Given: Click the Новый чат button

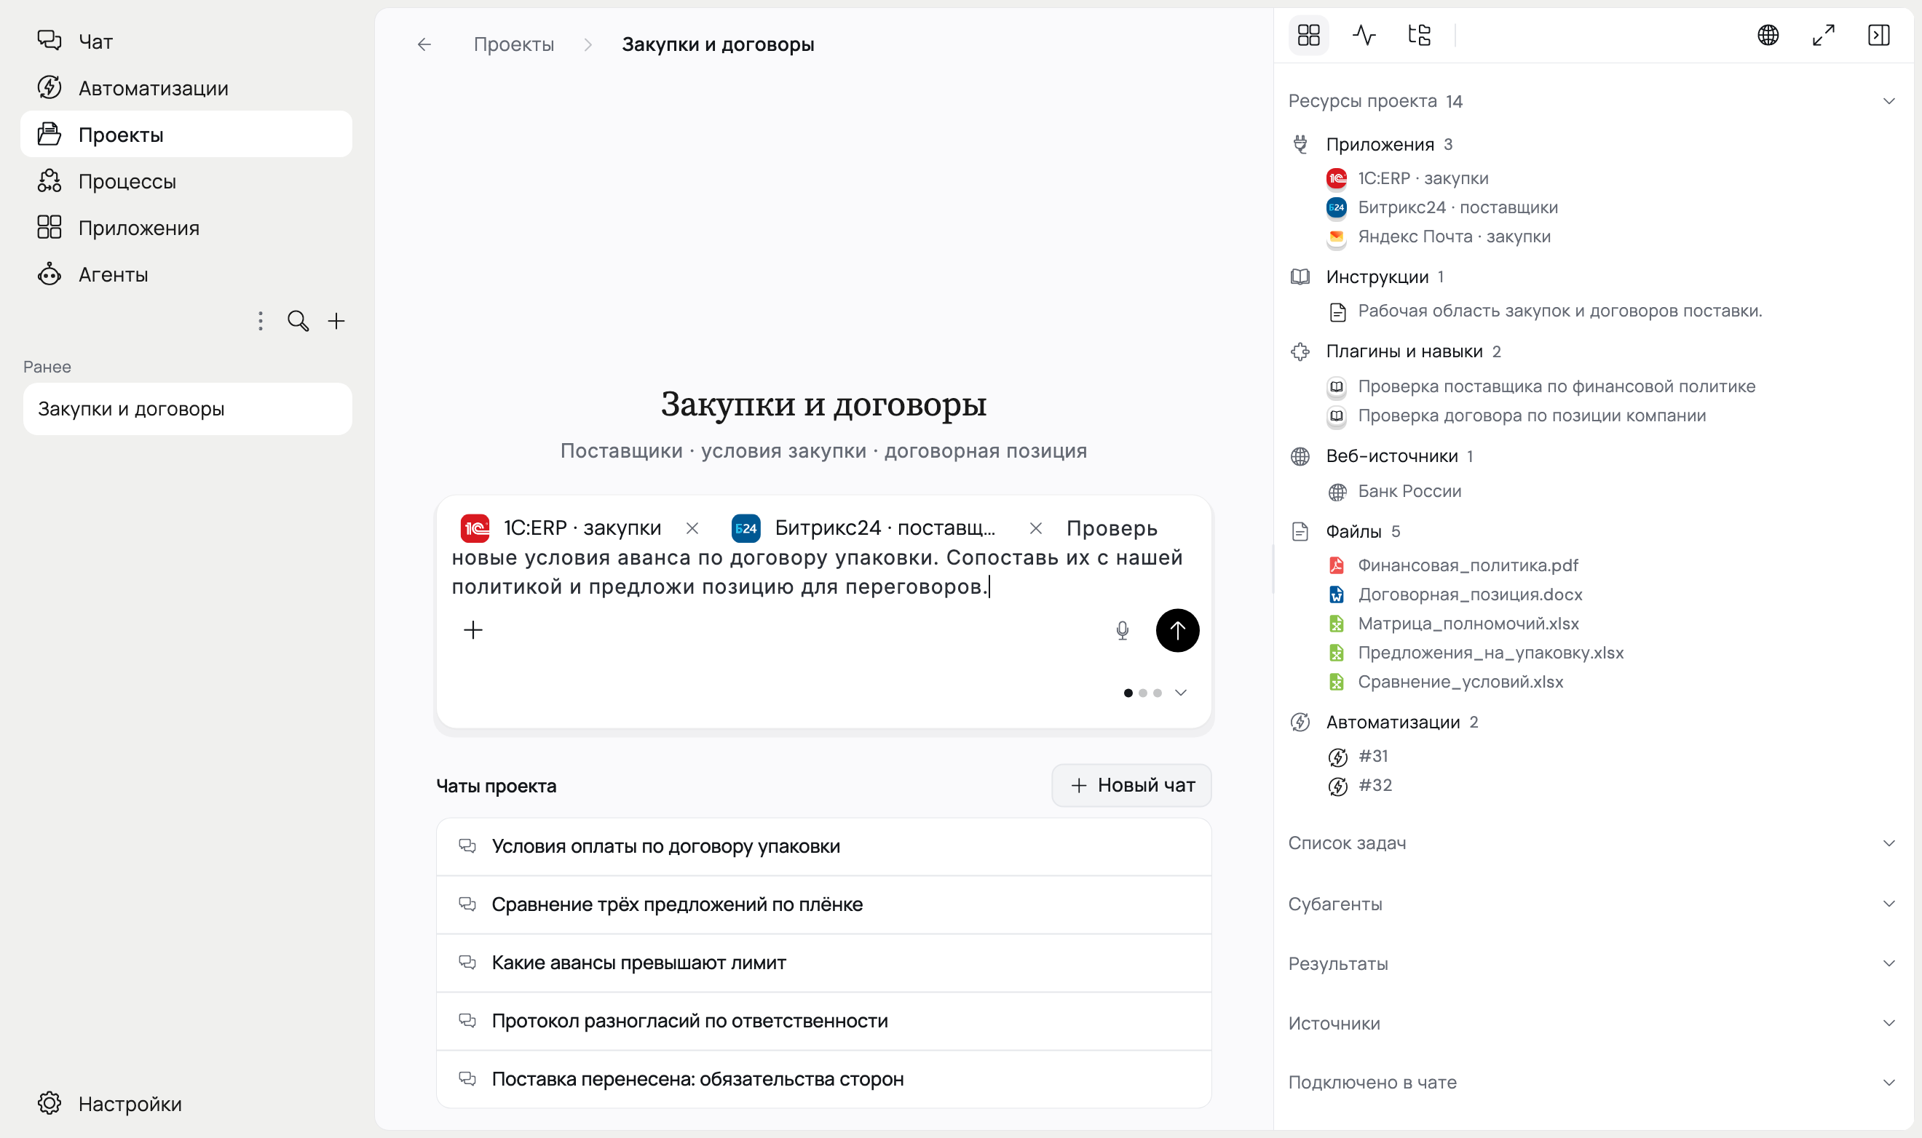Looking at the screenshot, I should pyautogui.click(x=1131, y=784).
